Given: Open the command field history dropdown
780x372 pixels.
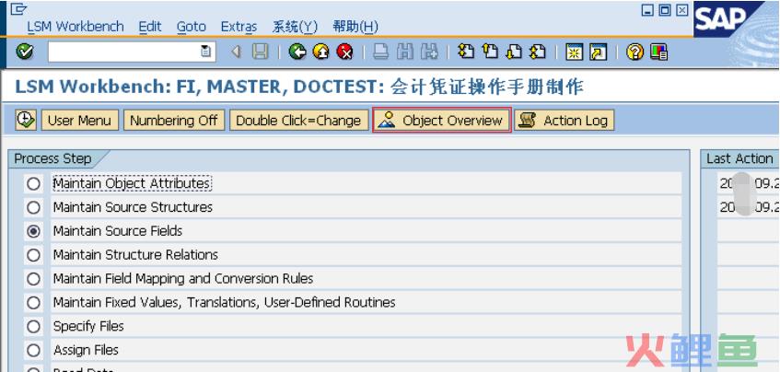Looking at the screenshot, I should coord(205,52).
